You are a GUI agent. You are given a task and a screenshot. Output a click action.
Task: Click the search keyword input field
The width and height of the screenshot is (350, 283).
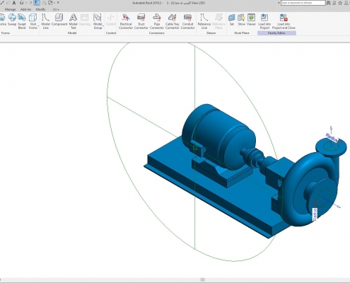tap(303, 3)
